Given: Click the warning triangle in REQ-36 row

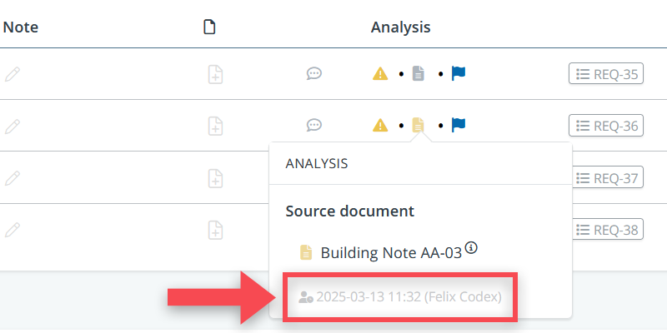Looking at the screenshot, I should click(380, 126).
